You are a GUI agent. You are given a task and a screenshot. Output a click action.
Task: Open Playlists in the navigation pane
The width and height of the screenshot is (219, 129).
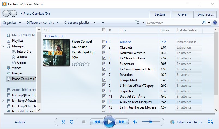(x=18, y=41)
